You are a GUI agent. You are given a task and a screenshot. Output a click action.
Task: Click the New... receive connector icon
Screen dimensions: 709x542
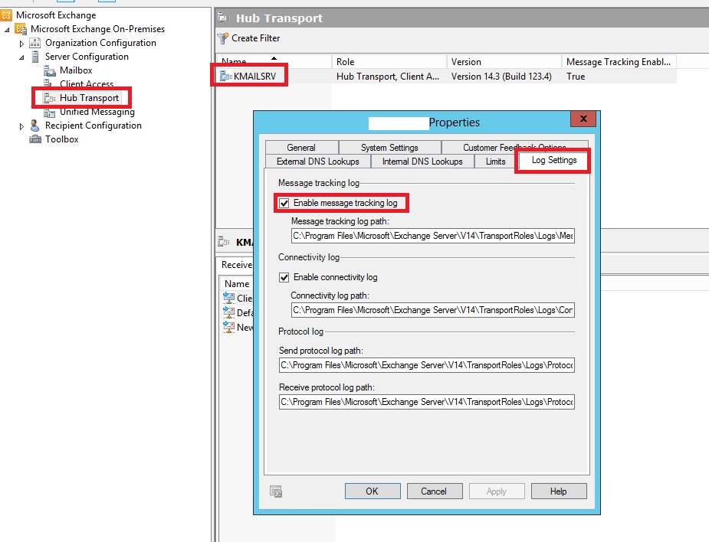pyautogui.click(x=229, y=327)
